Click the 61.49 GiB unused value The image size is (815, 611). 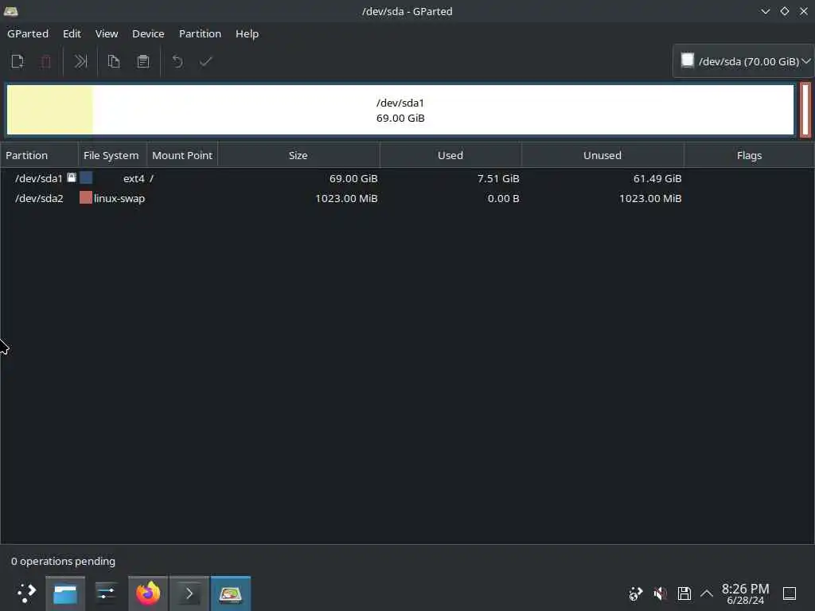click(x=657, y=179)
